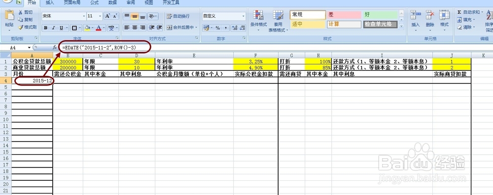Click the Format cells (格式) icon
Viewport: 493px width, 195px height.
coord(444,15)
